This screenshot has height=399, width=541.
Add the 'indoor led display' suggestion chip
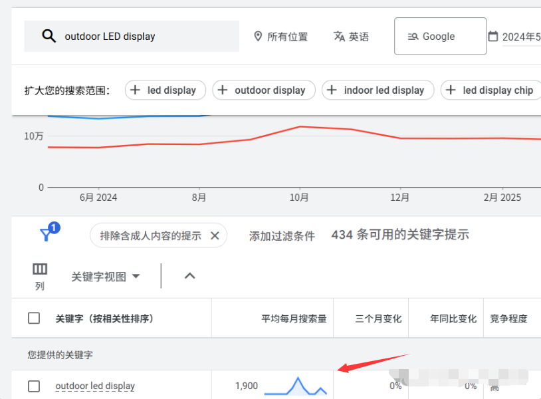tap(378, 90)
